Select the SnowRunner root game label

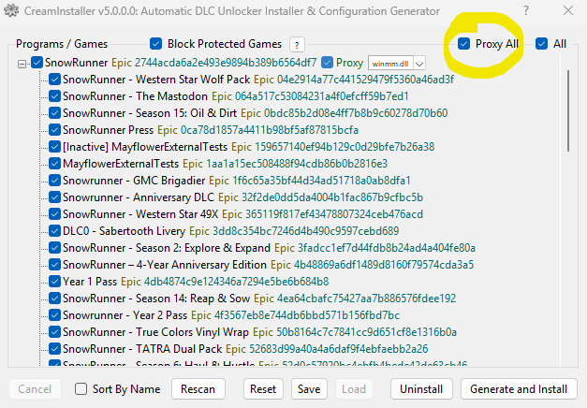click(77, 63)
